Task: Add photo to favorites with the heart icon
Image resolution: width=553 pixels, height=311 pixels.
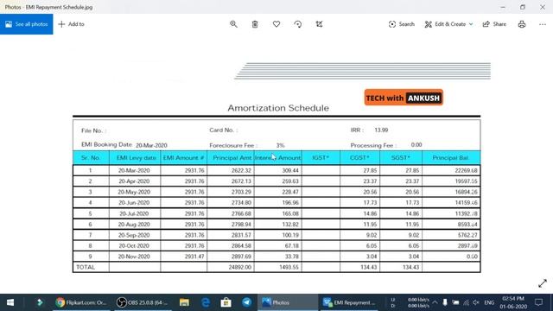Action: [x=276, y=24]
